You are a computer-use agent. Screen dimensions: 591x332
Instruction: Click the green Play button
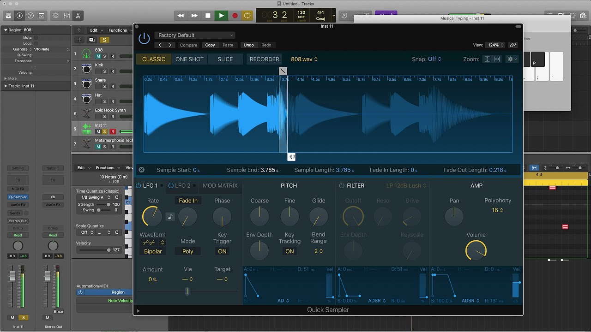(221, 16)
